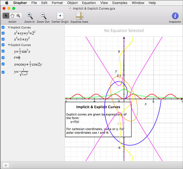Uncheck the x=cosy+½cos2y equation

(x=3, y=64)
